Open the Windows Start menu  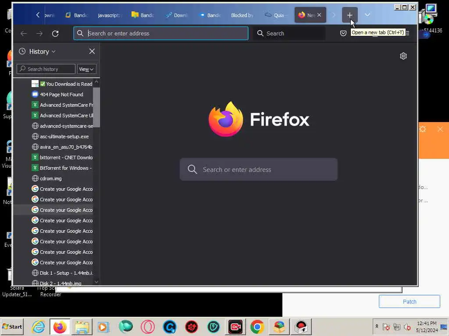point(12,327)
